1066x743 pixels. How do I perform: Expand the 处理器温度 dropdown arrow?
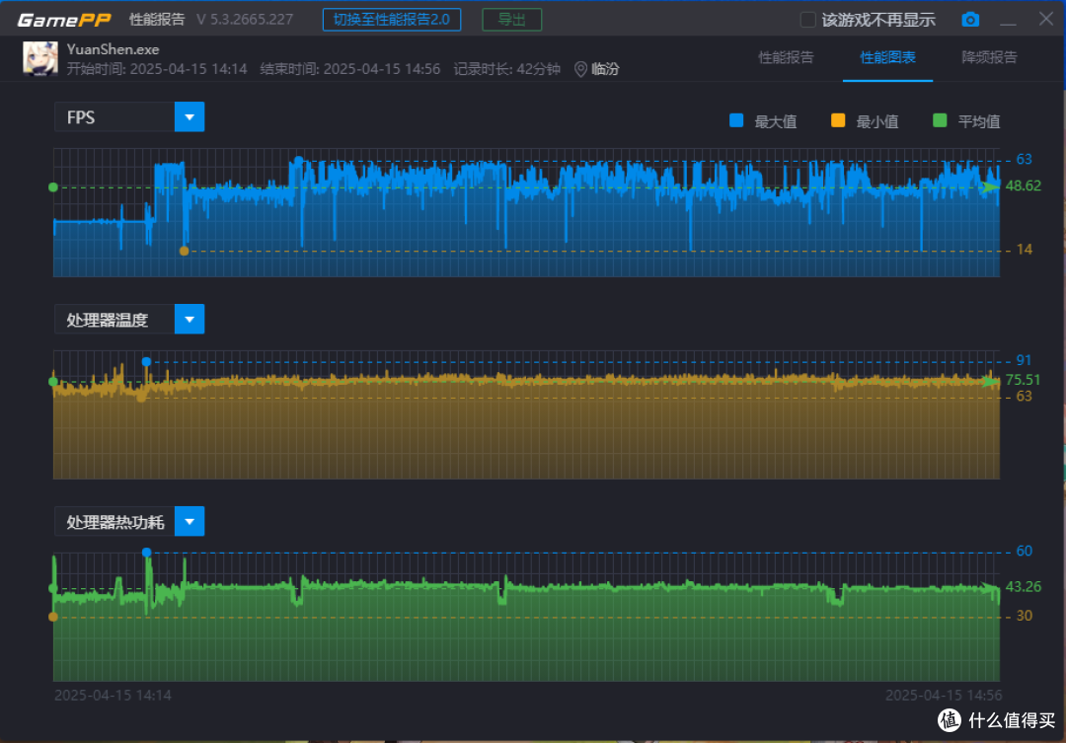[x=190, y=320]
